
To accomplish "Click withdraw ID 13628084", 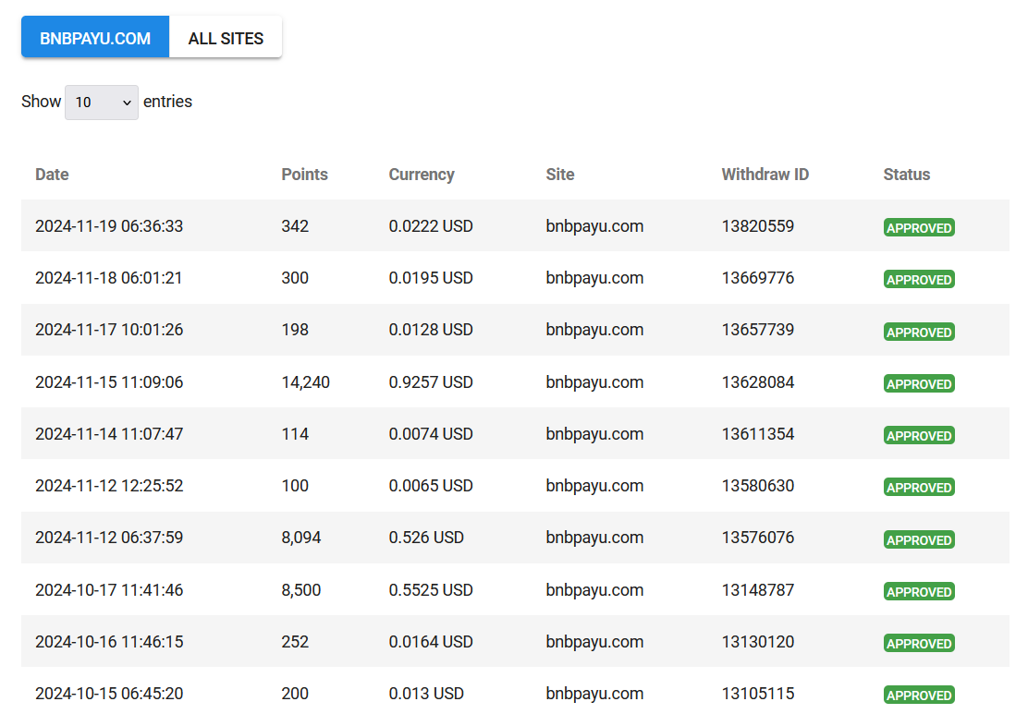I will [758, 382].
